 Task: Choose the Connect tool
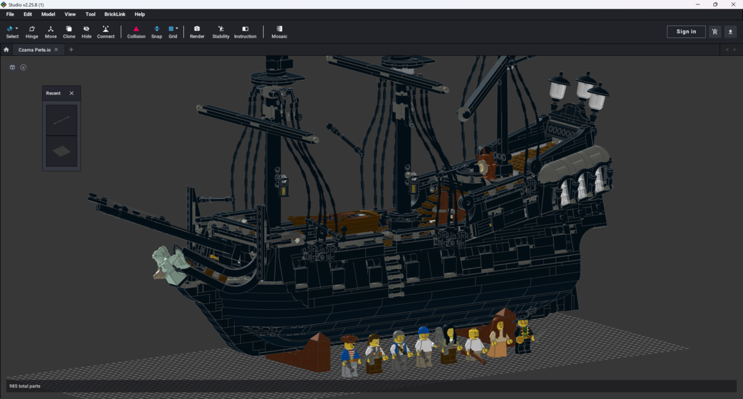pyautogui.click(x=106, y=32)
